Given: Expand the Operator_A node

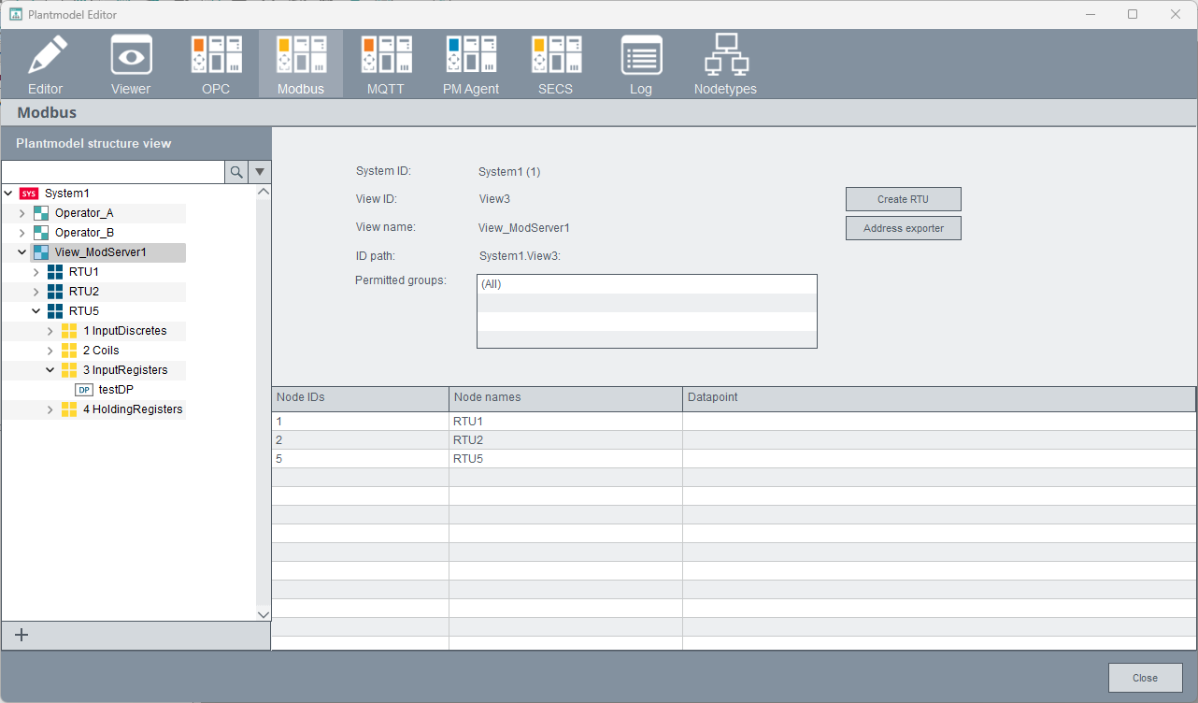Looking at the screenshot, I should pos(22,213).
